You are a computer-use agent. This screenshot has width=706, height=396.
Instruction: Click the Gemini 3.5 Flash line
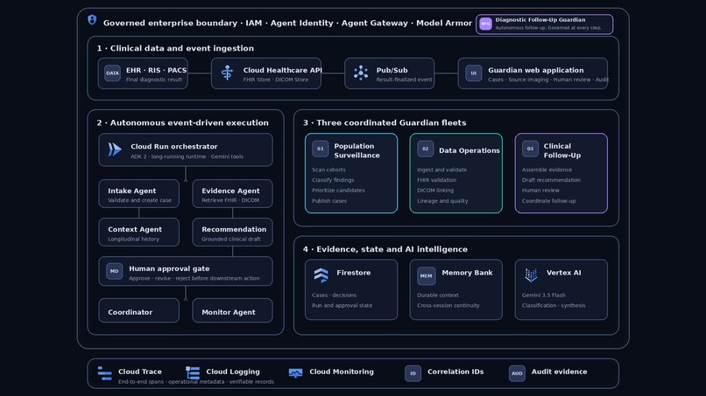click(543, 295)
